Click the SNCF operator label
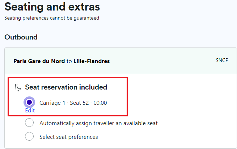The image size is (237, 149). click(x=222, y=60)
